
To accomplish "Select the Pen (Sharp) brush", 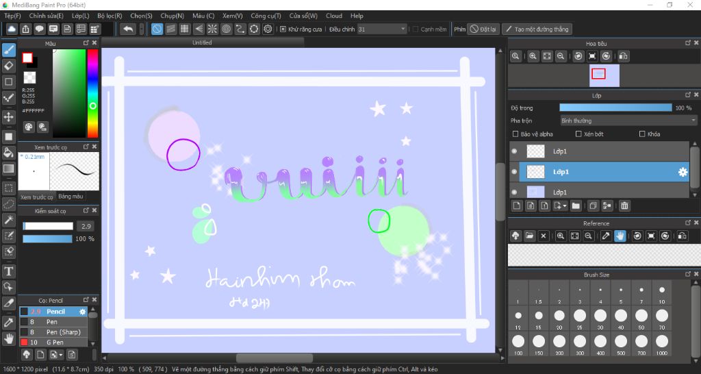I will (53, 332).
